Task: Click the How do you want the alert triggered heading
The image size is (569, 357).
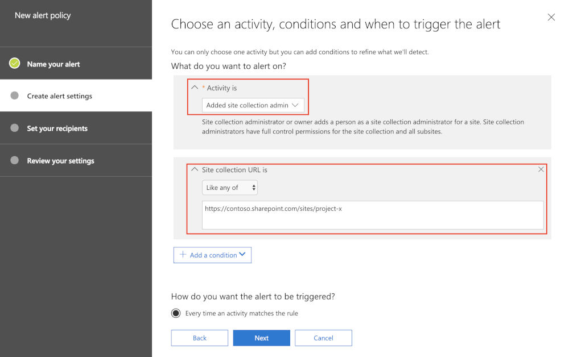Action: tap(253, 297)
